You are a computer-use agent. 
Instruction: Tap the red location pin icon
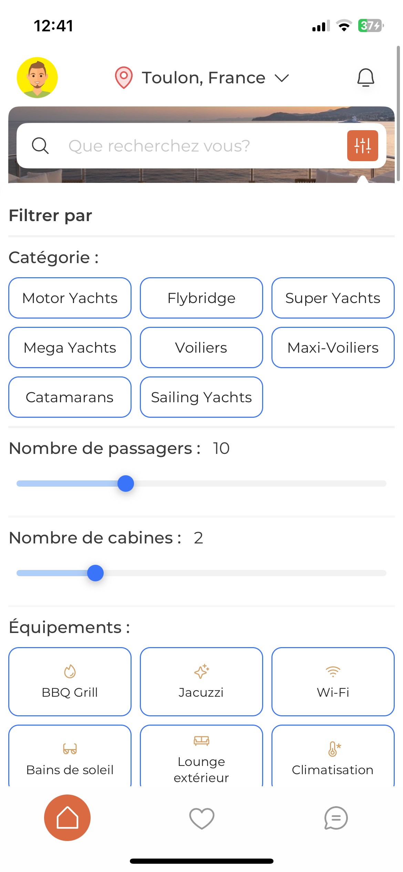(x=124, y=77)
